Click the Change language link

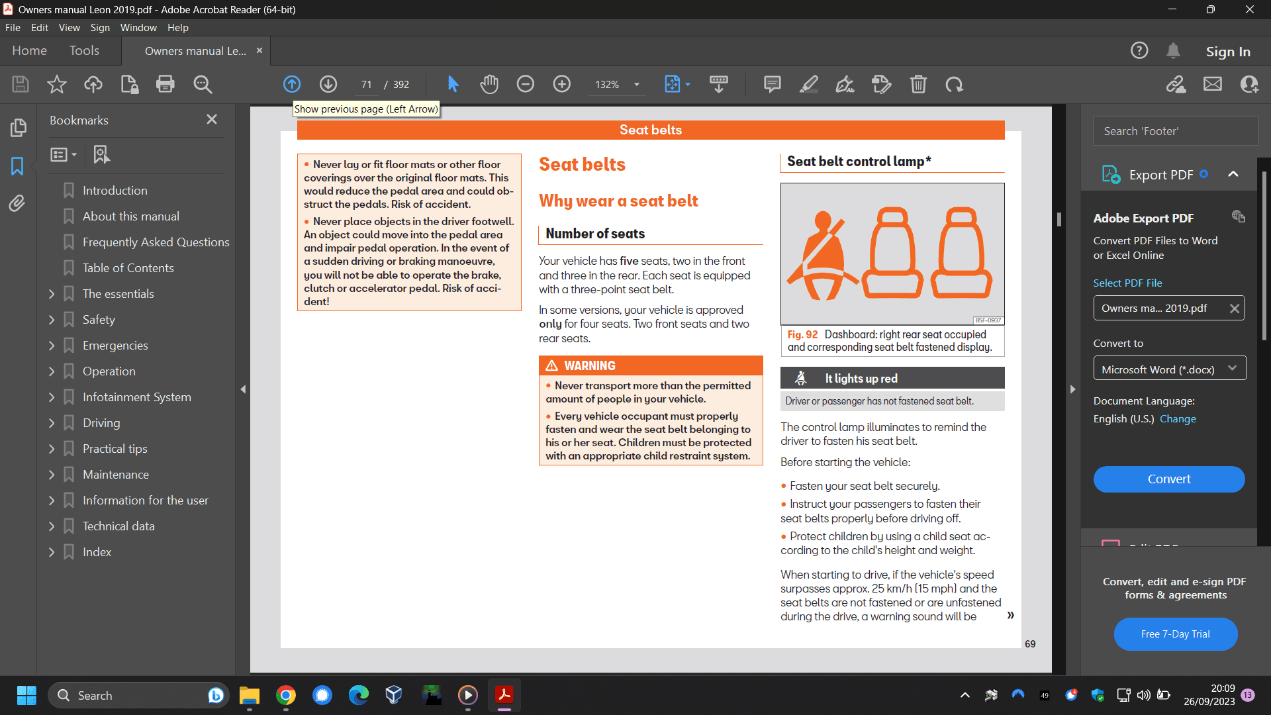coord(1178,419)
